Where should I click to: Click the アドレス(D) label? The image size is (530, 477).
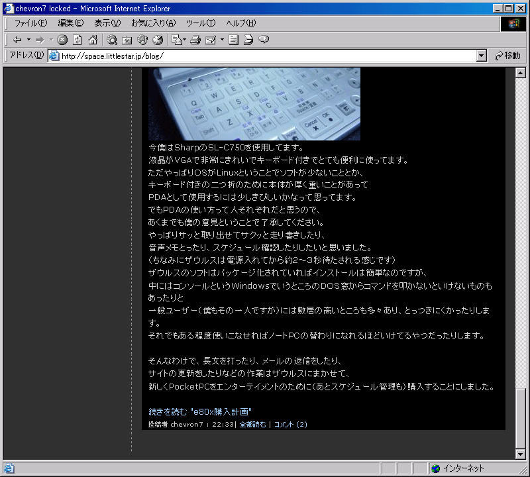(26, 55)
